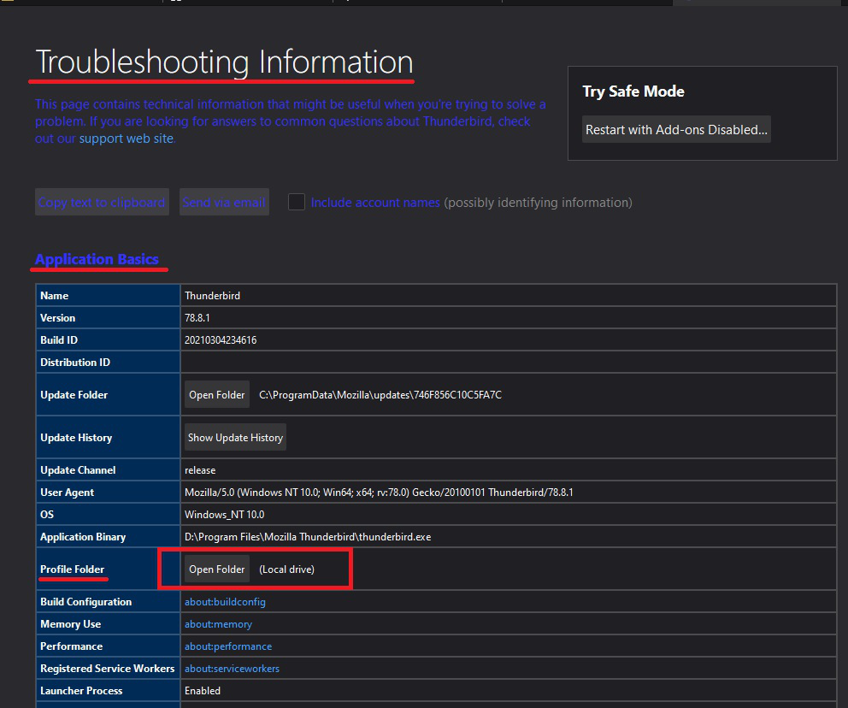This screenshot has height=708, width=848.
Task: Go to the about:serviceworkers link
Action: point(232,669)
